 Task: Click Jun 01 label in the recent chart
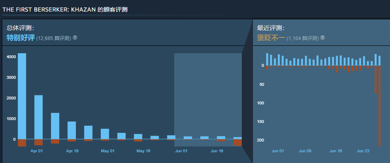(x=277, y=151)
